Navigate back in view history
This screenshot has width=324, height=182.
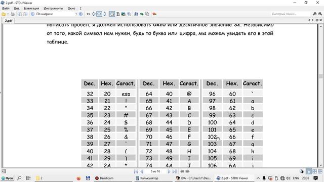pos(182,171)
